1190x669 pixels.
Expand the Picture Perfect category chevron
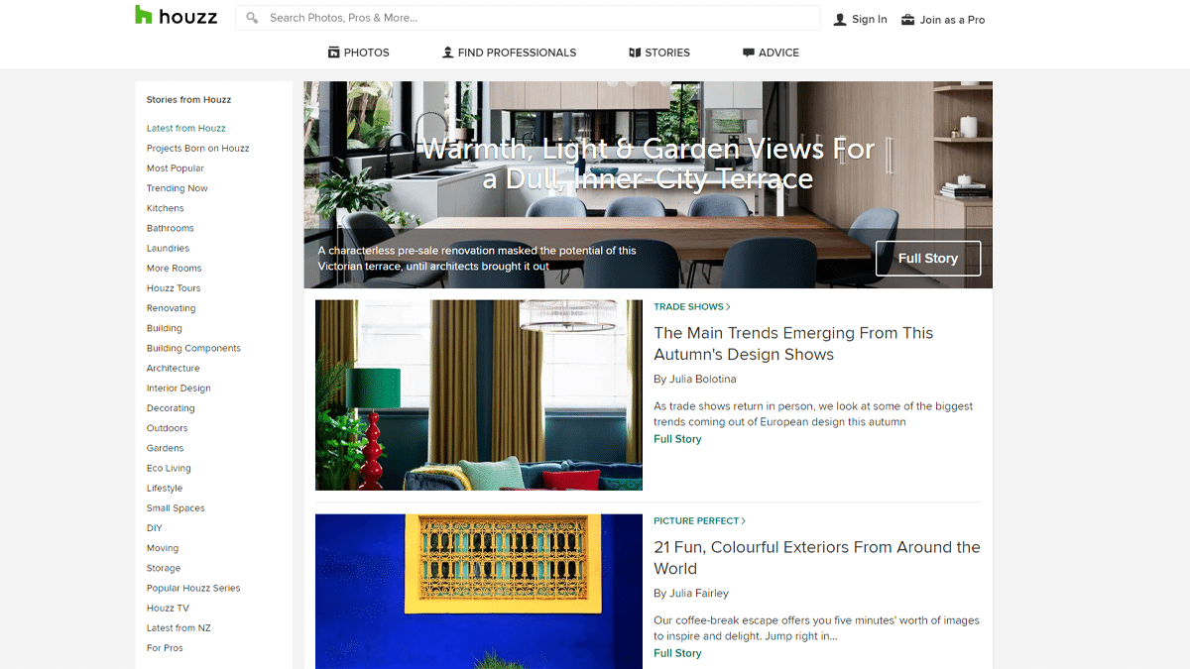pyautogui.click(x=744, y=521)
